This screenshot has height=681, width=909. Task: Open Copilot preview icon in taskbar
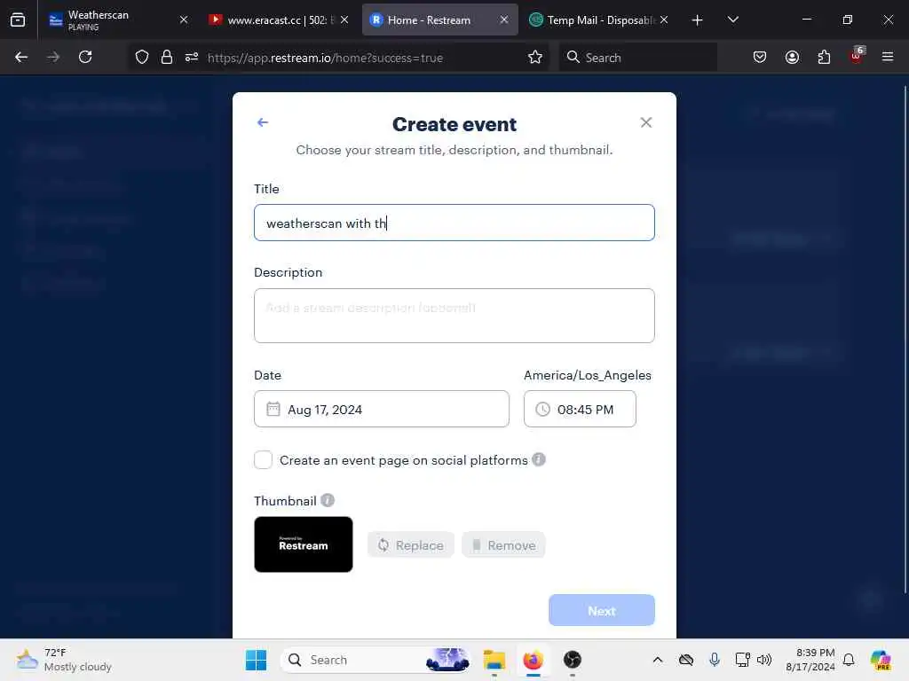881,660
